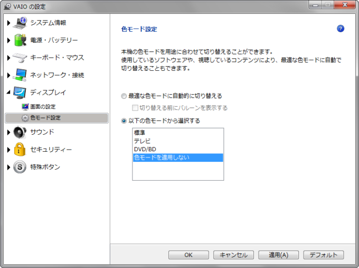Select the choose from color modes radio button

tap(124, 121)
